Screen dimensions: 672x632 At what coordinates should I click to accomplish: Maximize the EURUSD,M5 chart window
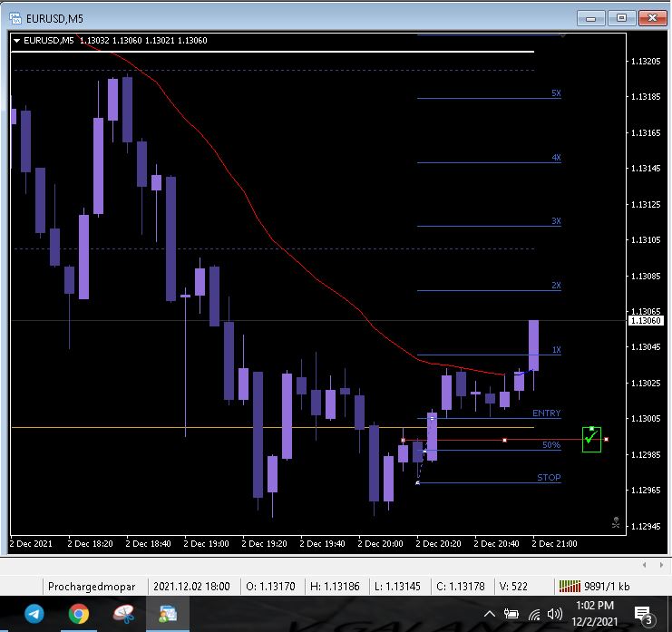pos(621,18)
